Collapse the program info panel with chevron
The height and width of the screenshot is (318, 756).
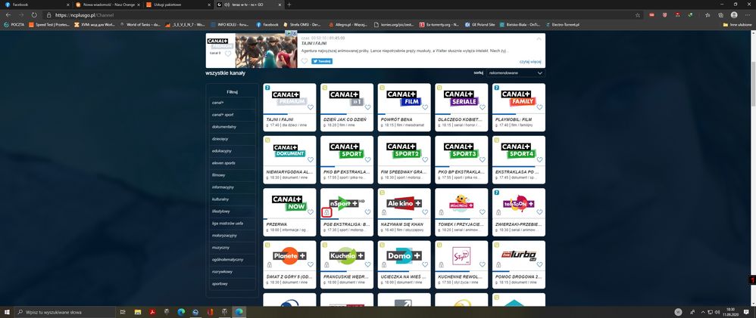coord(539,38)
